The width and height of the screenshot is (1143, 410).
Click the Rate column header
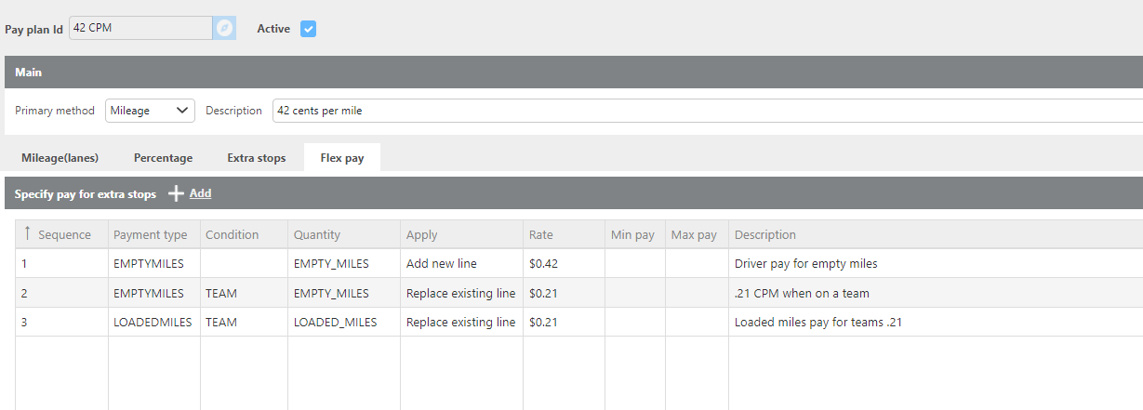(x=540, y=234)
